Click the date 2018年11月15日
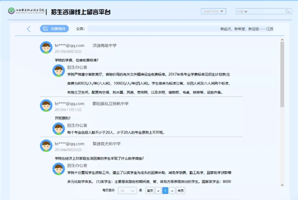 point(68,110)
